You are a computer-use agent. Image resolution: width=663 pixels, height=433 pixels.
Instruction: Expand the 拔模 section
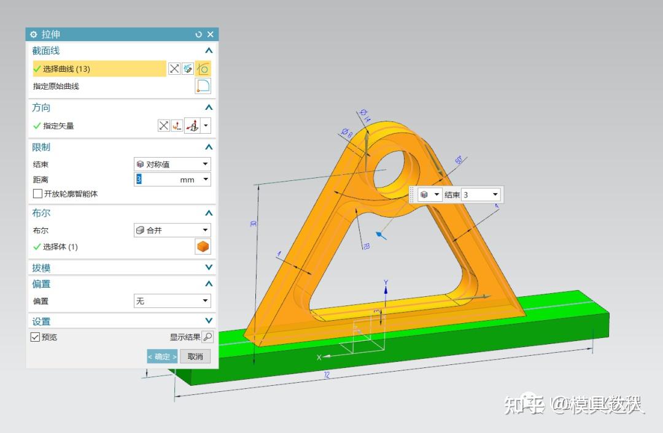pyautogui.click(x=209, y=267)
